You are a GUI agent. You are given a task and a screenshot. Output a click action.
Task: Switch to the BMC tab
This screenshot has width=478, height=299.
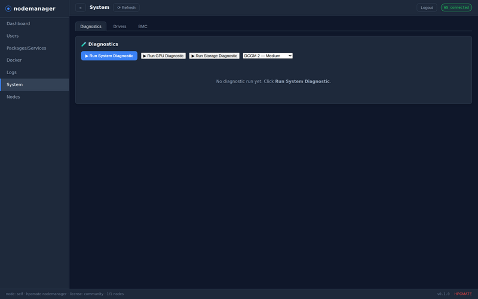143,26
